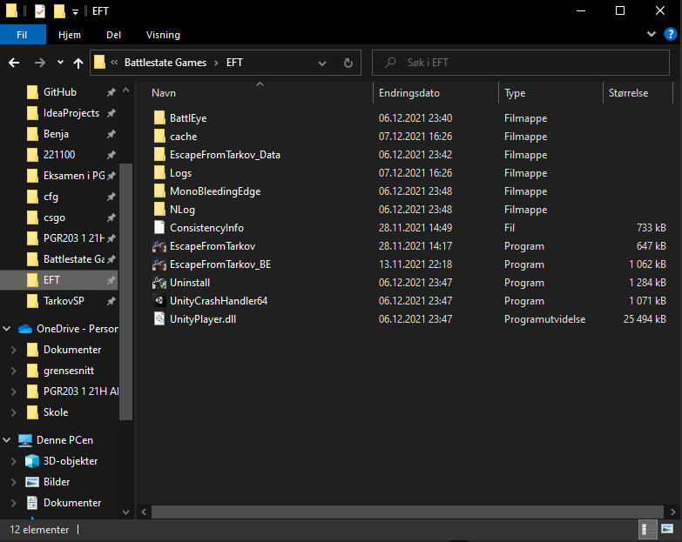
Task: Click the horizontal scrollbar of the file list
Action: [x=408, y=512]
